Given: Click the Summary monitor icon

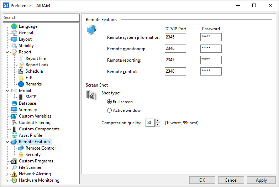Looking at the screenshot, I should point(14,110).
